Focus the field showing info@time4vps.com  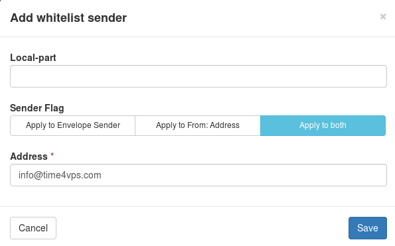(198, 175)
